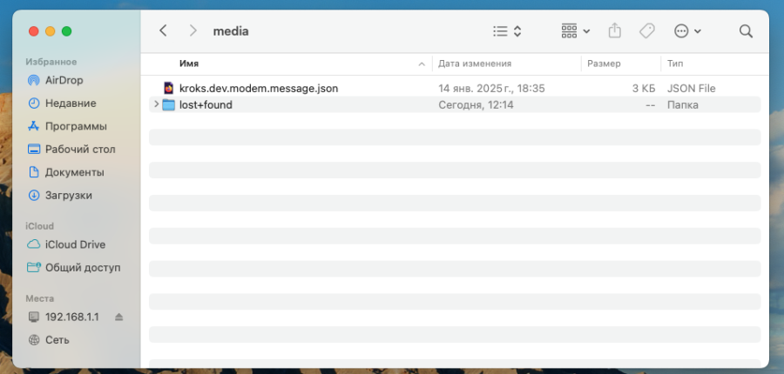
Task: Select Рабочий стол in the sidebar
Action: [x=79, y=149]
